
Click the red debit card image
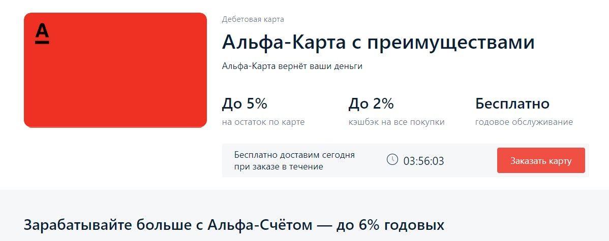[115, 81]
